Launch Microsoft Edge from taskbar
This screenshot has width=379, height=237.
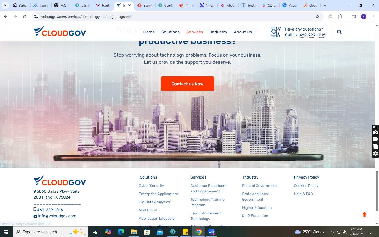pos(121,232)
